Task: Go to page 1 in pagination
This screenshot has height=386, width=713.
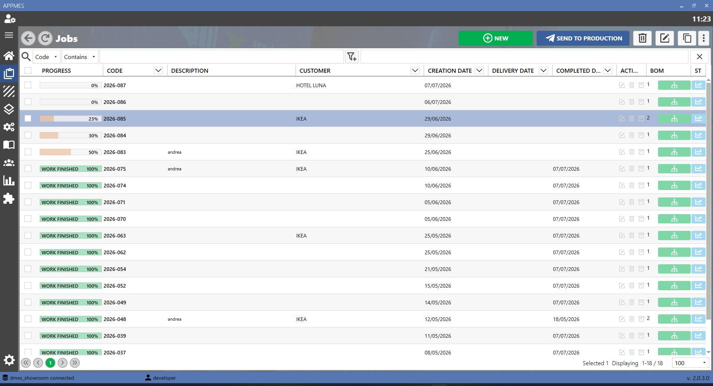Action: (50, 363)
